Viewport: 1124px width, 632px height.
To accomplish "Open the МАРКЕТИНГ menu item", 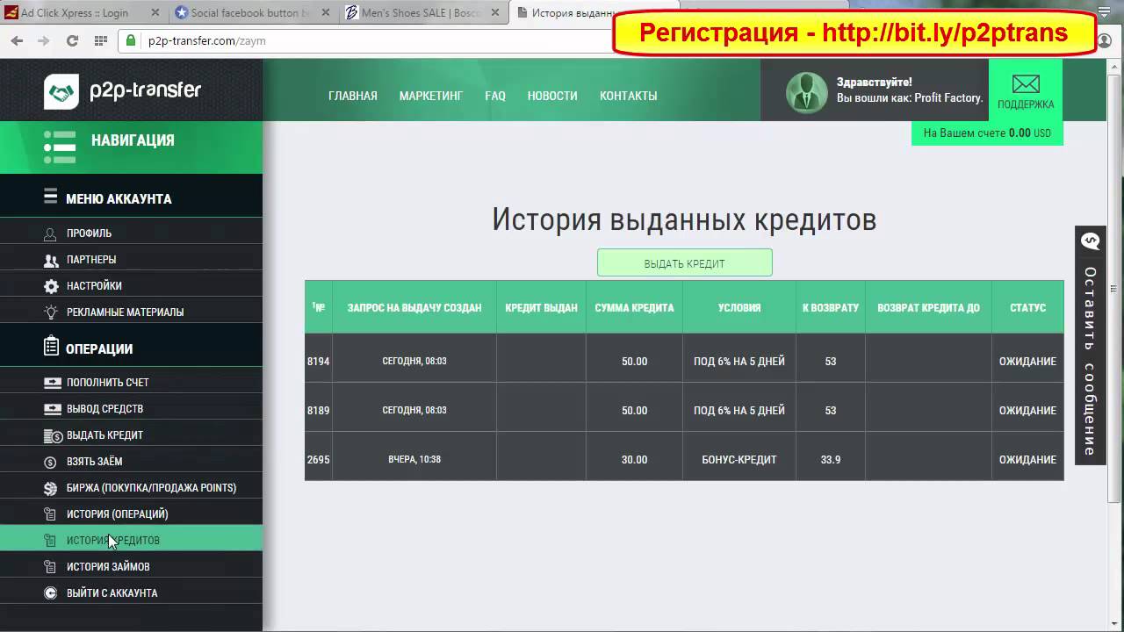I will pos(431,96).
